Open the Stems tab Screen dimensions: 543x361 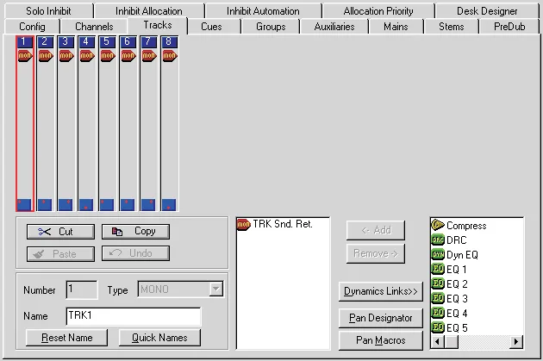452,27
